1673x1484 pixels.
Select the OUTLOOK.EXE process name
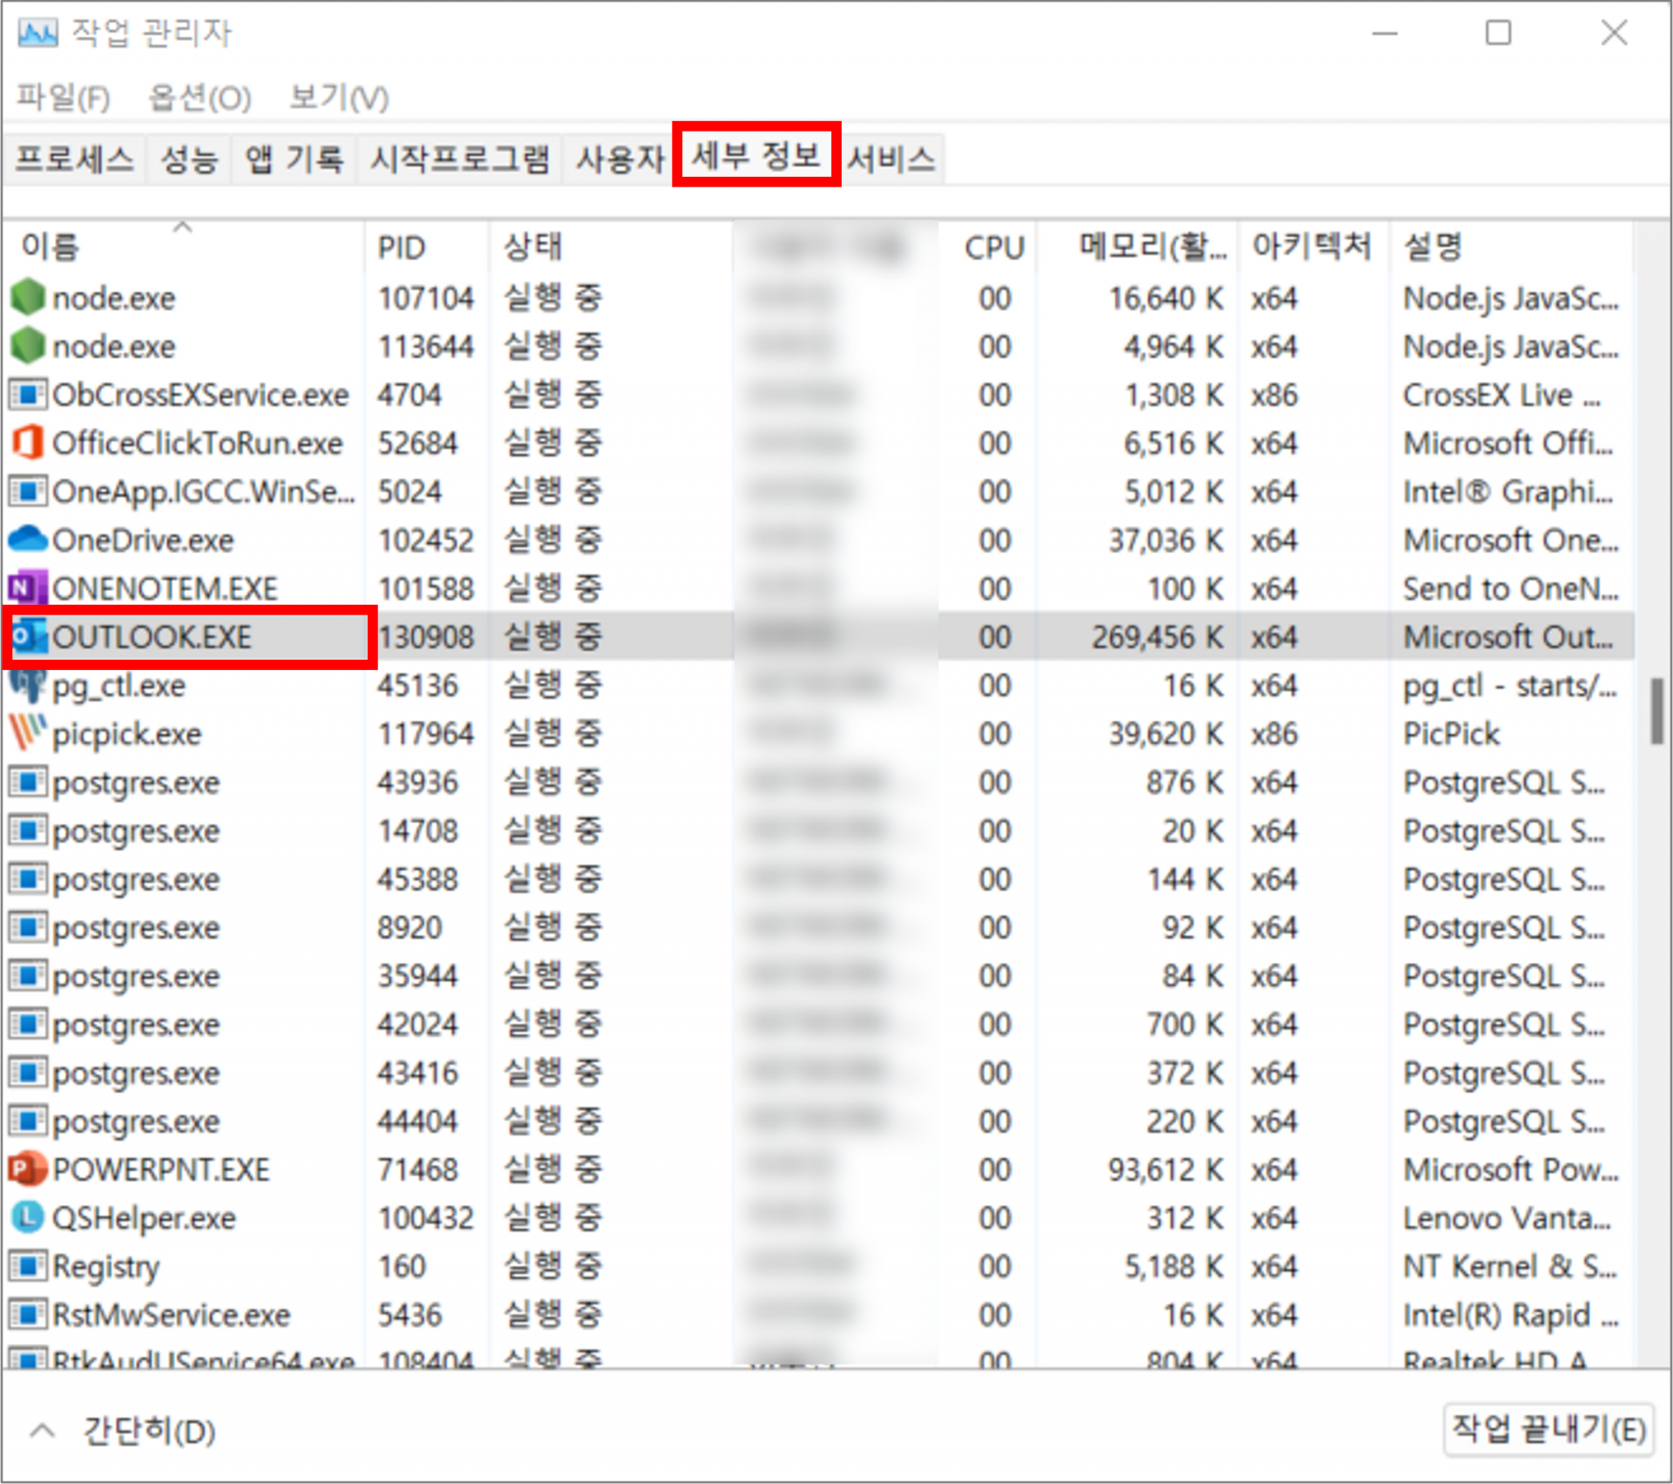click(x=152, y=637)
